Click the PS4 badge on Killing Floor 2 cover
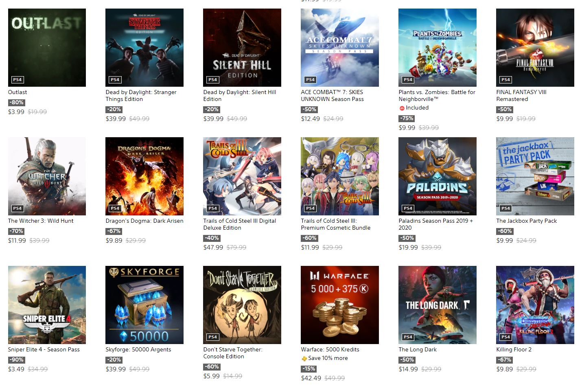 pyautogui.click(x=505, y=337)
